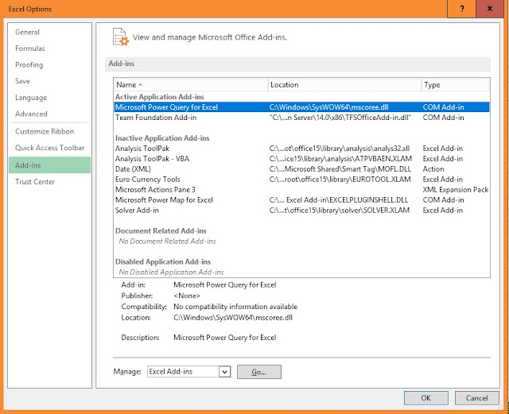
Task: Sort by the Type column header
Action: point(456,85)
